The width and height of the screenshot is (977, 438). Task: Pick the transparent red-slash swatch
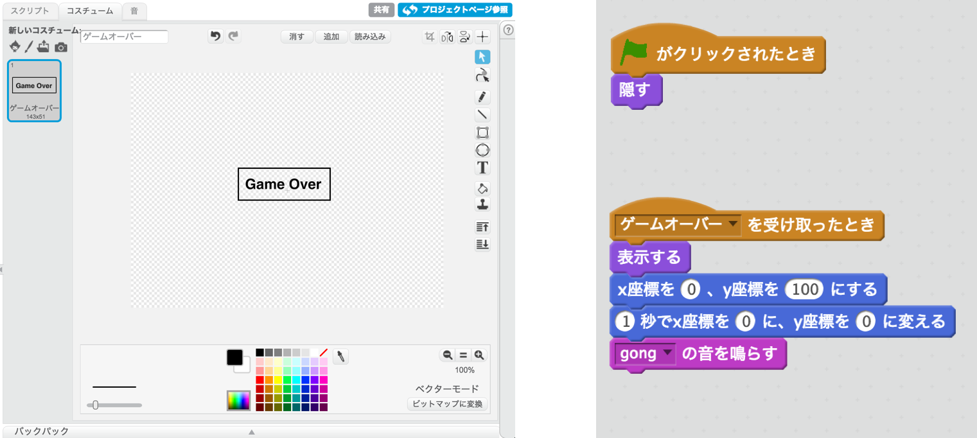323,353
